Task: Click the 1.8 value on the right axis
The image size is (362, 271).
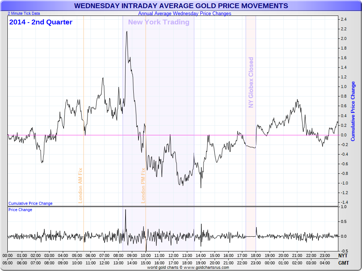Action: click(x=344, y=48)
